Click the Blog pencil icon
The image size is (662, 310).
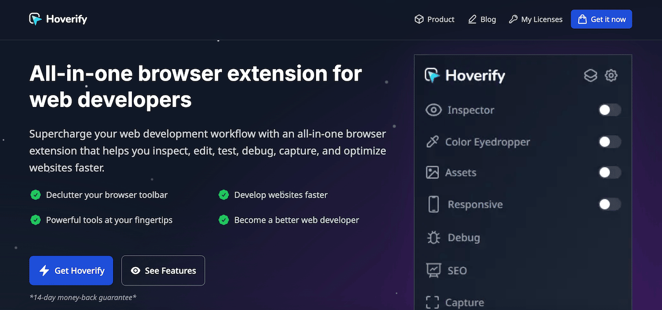[x=472, y=19]
